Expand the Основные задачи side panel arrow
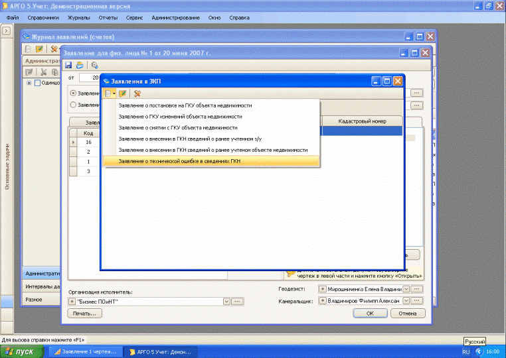Screen dimensions: 506x358 [6, 31]
